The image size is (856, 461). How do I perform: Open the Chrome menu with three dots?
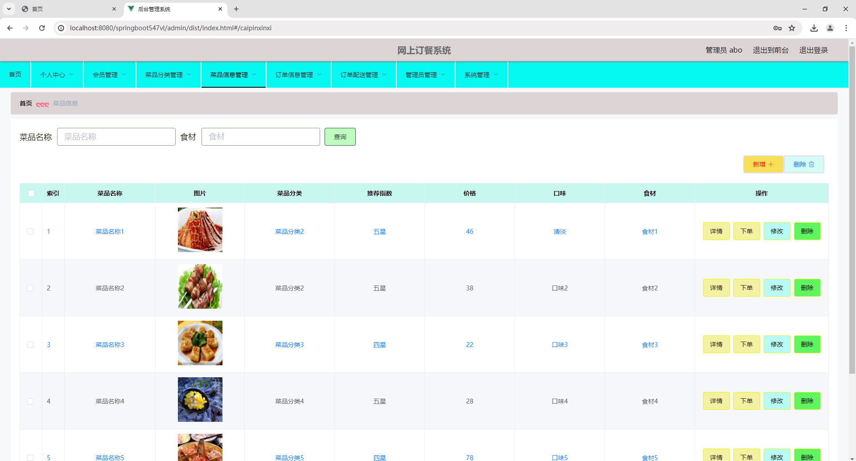[847, 28]
